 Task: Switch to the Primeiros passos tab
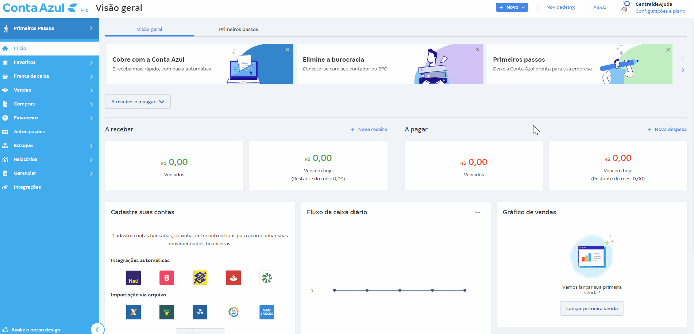[x=238, y=29]
